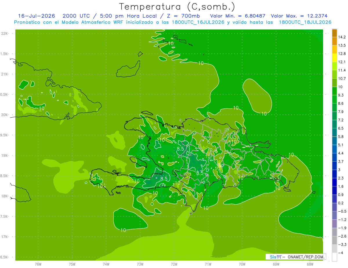Click the 21N latitude axis label

coord(5,74)
